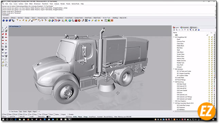Viewport: 221px width, 124px height.
Task: Toggle Osnap in the status bar
Action: (85, 117)
